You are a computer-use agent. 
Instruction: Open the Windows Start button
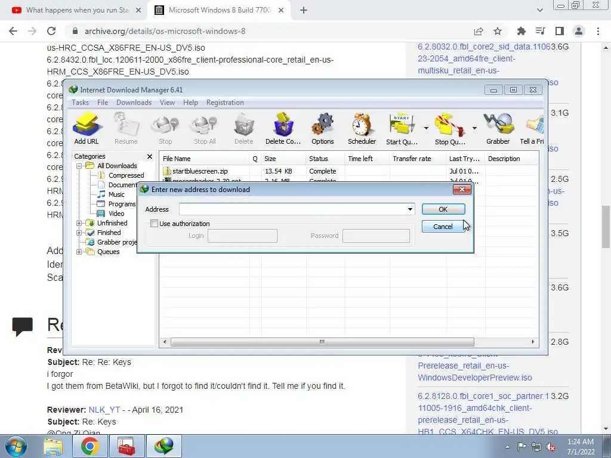(x=16, y=446)
